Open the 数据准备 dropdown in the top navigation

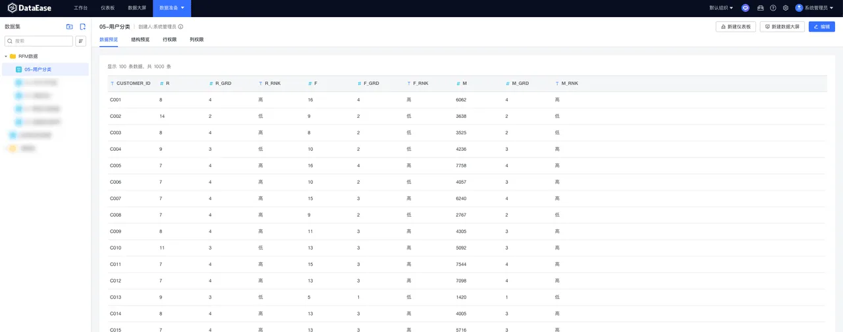point(172,8)
